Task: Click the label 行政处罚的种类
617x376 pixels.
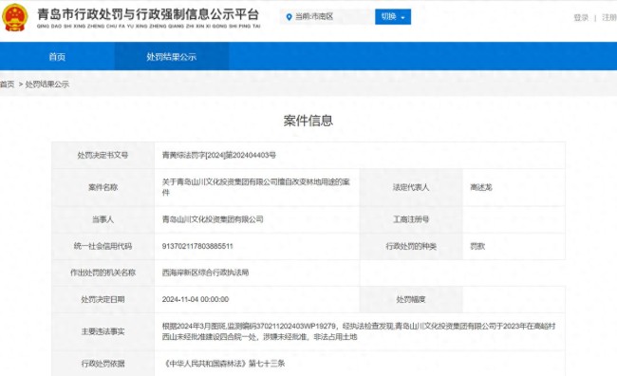Action: [x=411, y=247]
